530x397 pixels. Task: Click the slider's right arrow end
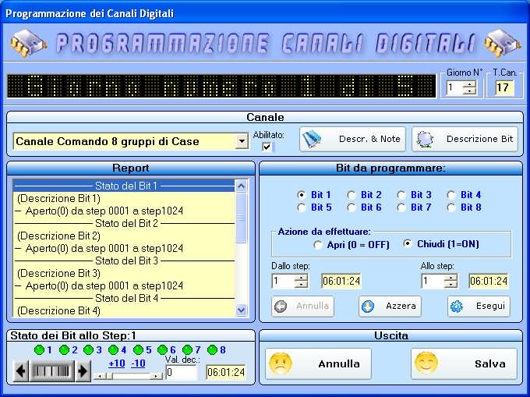[x=156, y=376]
